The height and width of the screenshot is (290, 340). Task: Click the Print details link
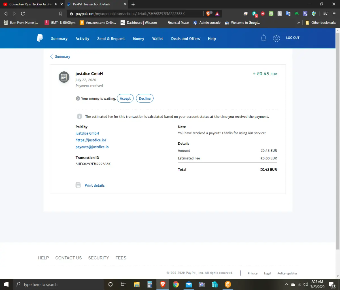pos(95,185)
